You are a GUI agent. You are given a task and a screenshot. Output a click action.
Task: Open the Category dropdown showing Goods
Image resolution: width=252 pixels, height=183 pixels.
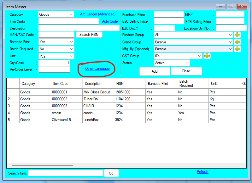[x=56, y=14]
